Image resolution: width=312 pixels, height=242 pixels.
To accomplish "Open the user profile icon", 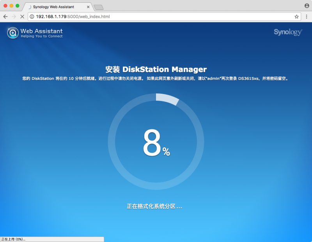I will click(307, 5).
